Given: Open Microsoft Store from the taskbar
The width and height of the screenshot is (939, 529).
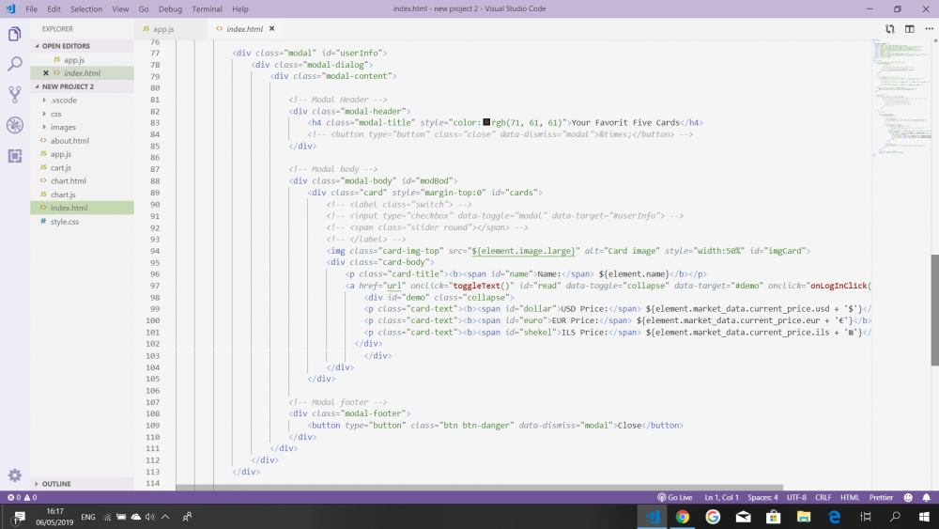Looking at the screenshot, I should click(773, 517).
